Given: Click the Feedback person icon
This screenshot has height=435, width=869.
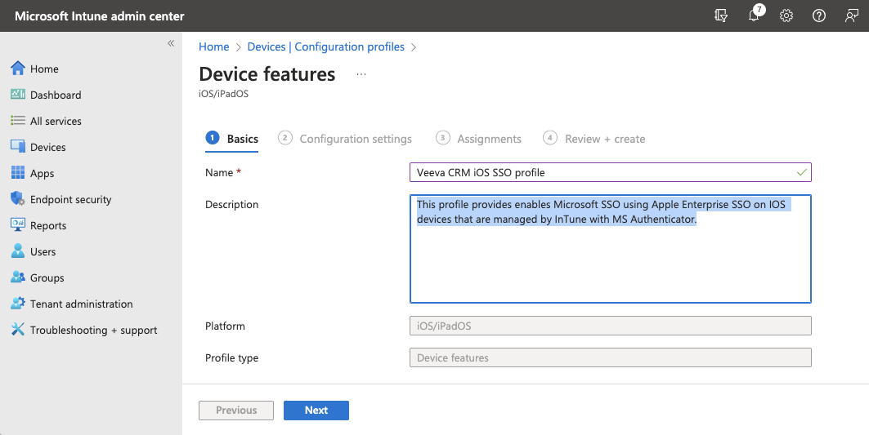Looking at the screenshot, I should (x=852, y=16).
